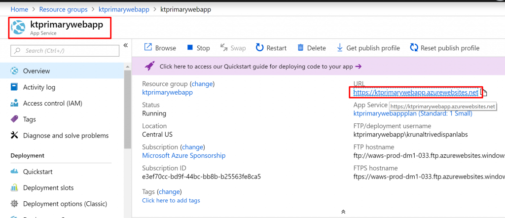Image resolution: width=505 pixels, height=218 pixels.
Task: Click the Deployment slots chart icon
Action: (14, 187)
